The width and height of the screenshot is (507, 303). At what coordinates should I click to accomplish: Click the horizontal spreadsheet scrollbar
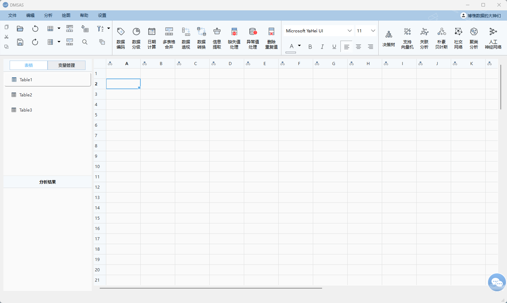pos(211,288)
